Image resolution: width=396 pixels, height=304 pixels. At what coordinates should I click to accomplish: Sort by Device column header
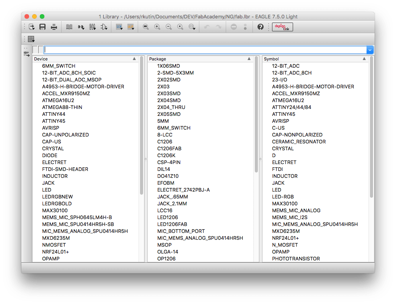coord(85,59)
